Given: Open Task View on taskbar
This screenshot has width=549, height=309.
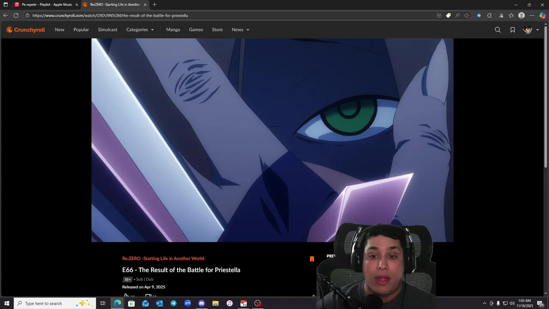Looking at the screenshot, I should click(x=103, y=303).
